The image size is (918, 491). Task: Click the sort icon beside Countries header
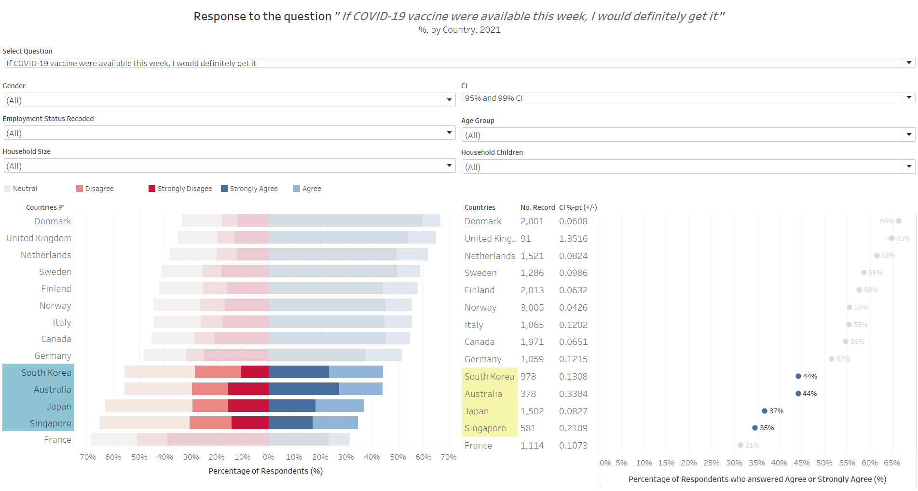[61, 208]
